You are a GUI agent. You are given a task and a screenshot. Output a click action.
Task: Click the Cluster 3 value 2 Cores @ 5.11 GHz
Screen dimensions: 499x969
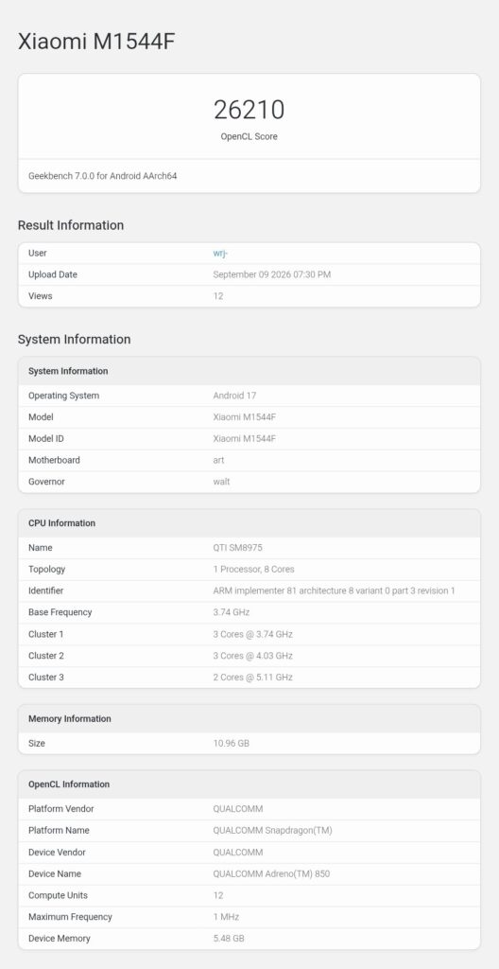point(253,678)
